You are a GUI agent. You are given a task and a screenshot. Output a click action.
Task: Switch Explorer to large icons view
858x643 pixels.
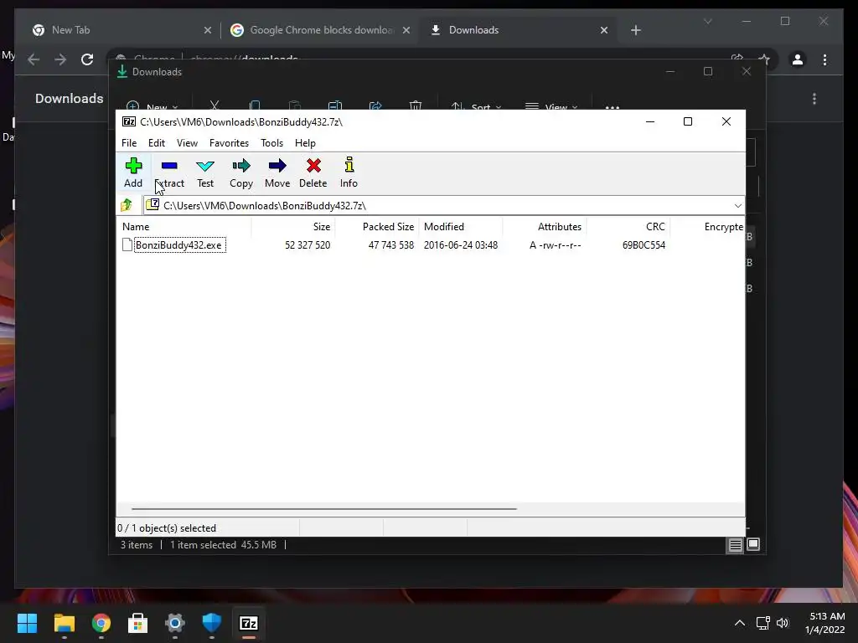coord(753,544)
